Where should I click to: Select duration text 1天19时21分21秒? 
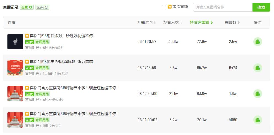click(x=56, y=74)
